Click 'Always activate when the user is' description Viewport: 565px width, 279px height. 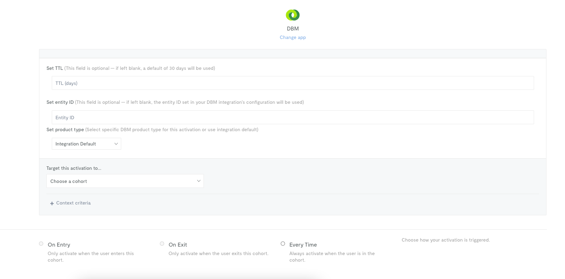(x=332, y=257)
